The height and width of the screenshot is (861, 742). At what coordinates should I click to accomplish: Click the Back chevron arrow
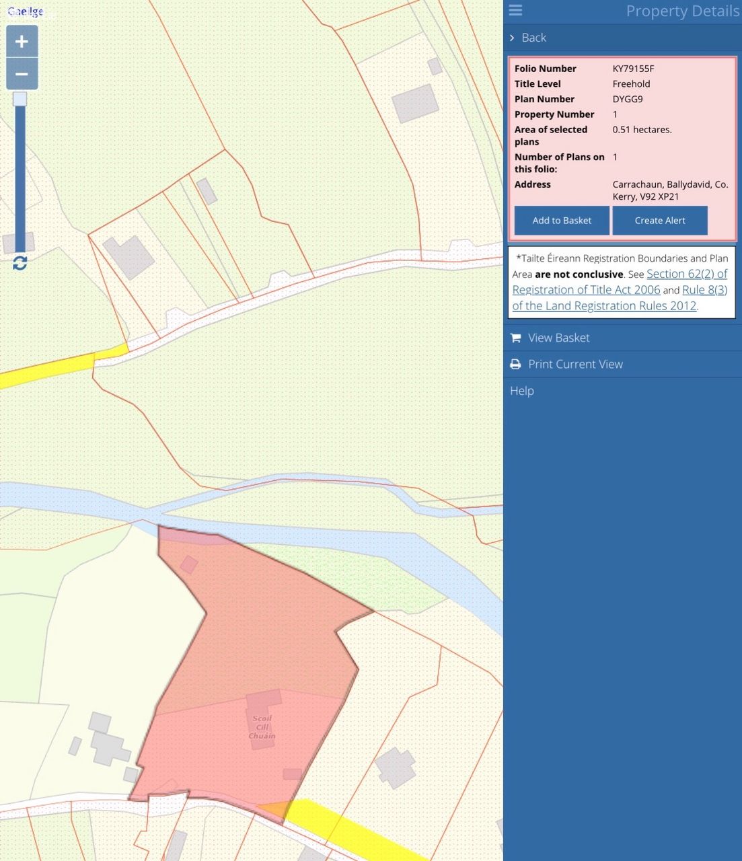[x=512, y=38]
